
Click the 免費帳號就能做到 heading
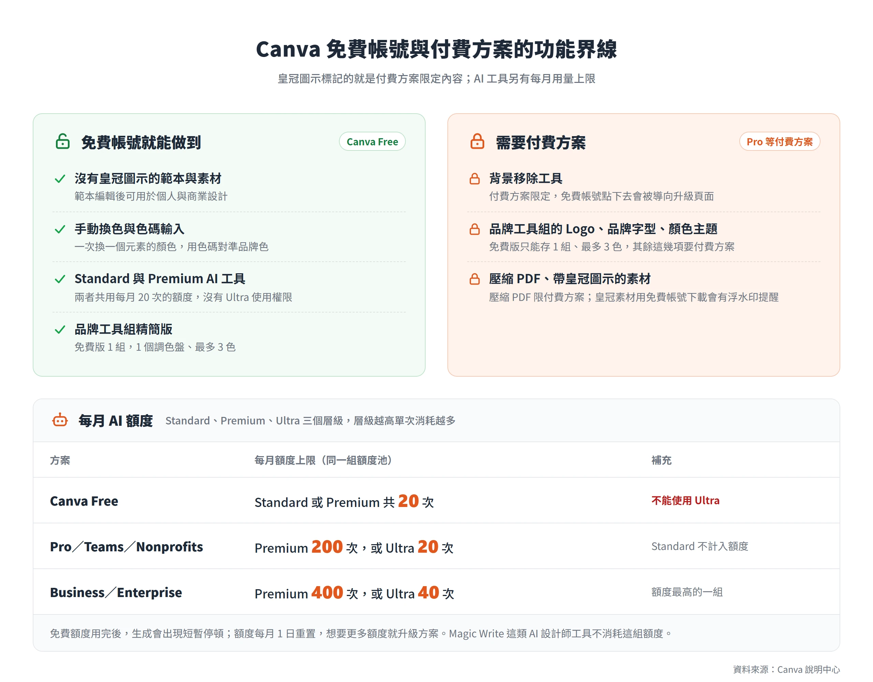point(141,142)
